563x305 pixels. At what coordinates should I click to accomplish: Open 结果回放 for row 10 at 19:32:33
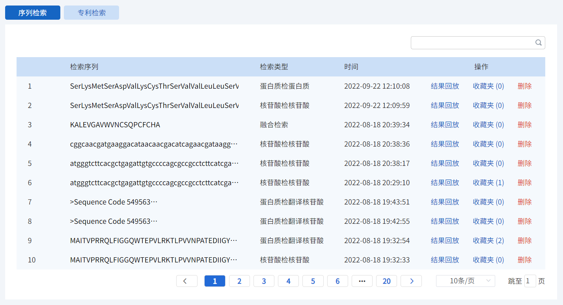point(445,260)
